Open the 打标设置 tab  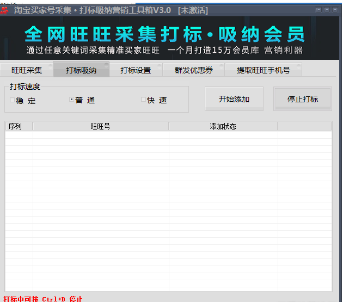136,70
